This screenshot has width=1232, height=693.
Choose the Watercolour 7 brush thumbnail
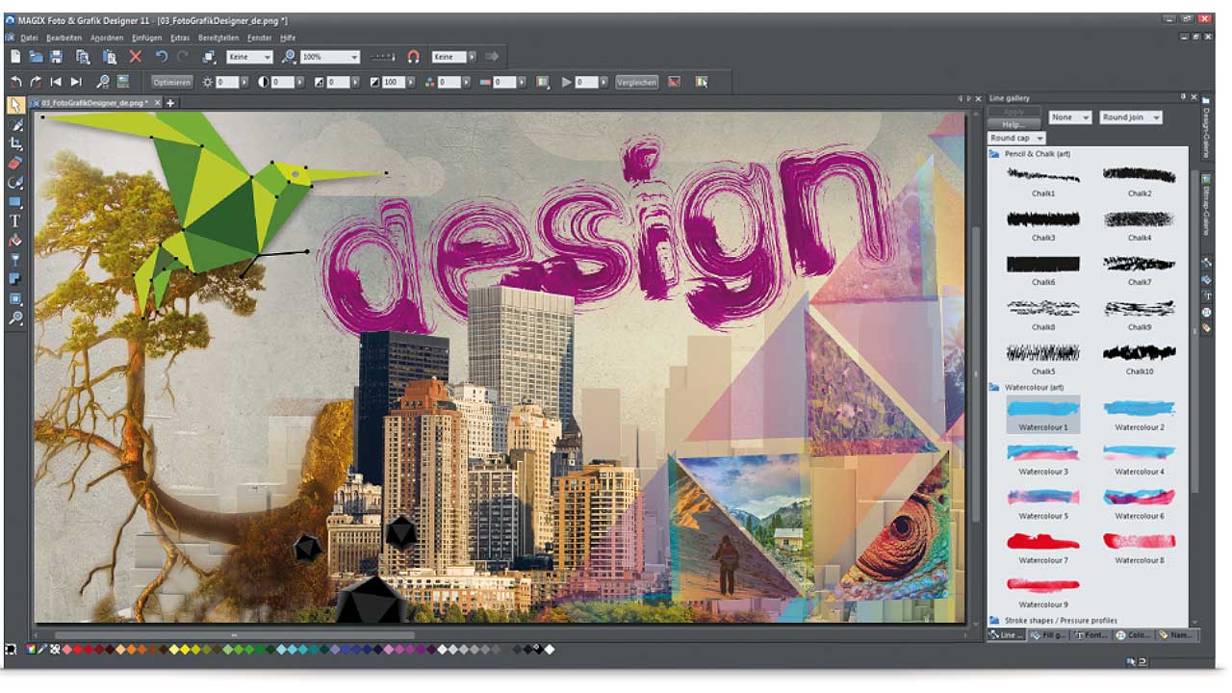(1043, 542)
